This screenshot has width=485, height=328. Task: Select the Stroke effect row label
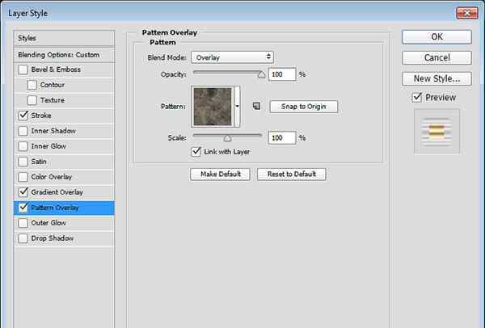[x=41, y=116]
